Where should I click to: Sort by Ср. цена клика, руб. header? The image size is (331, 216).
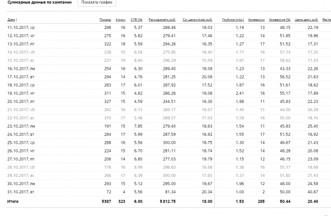click(198, 20)
